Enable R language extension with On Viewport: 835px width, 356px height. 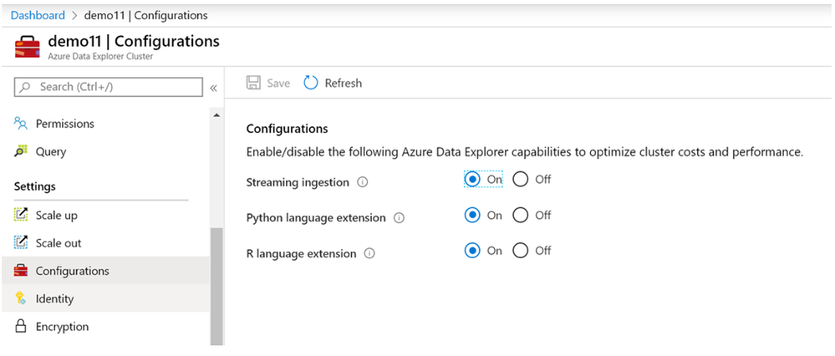[471, 250]
